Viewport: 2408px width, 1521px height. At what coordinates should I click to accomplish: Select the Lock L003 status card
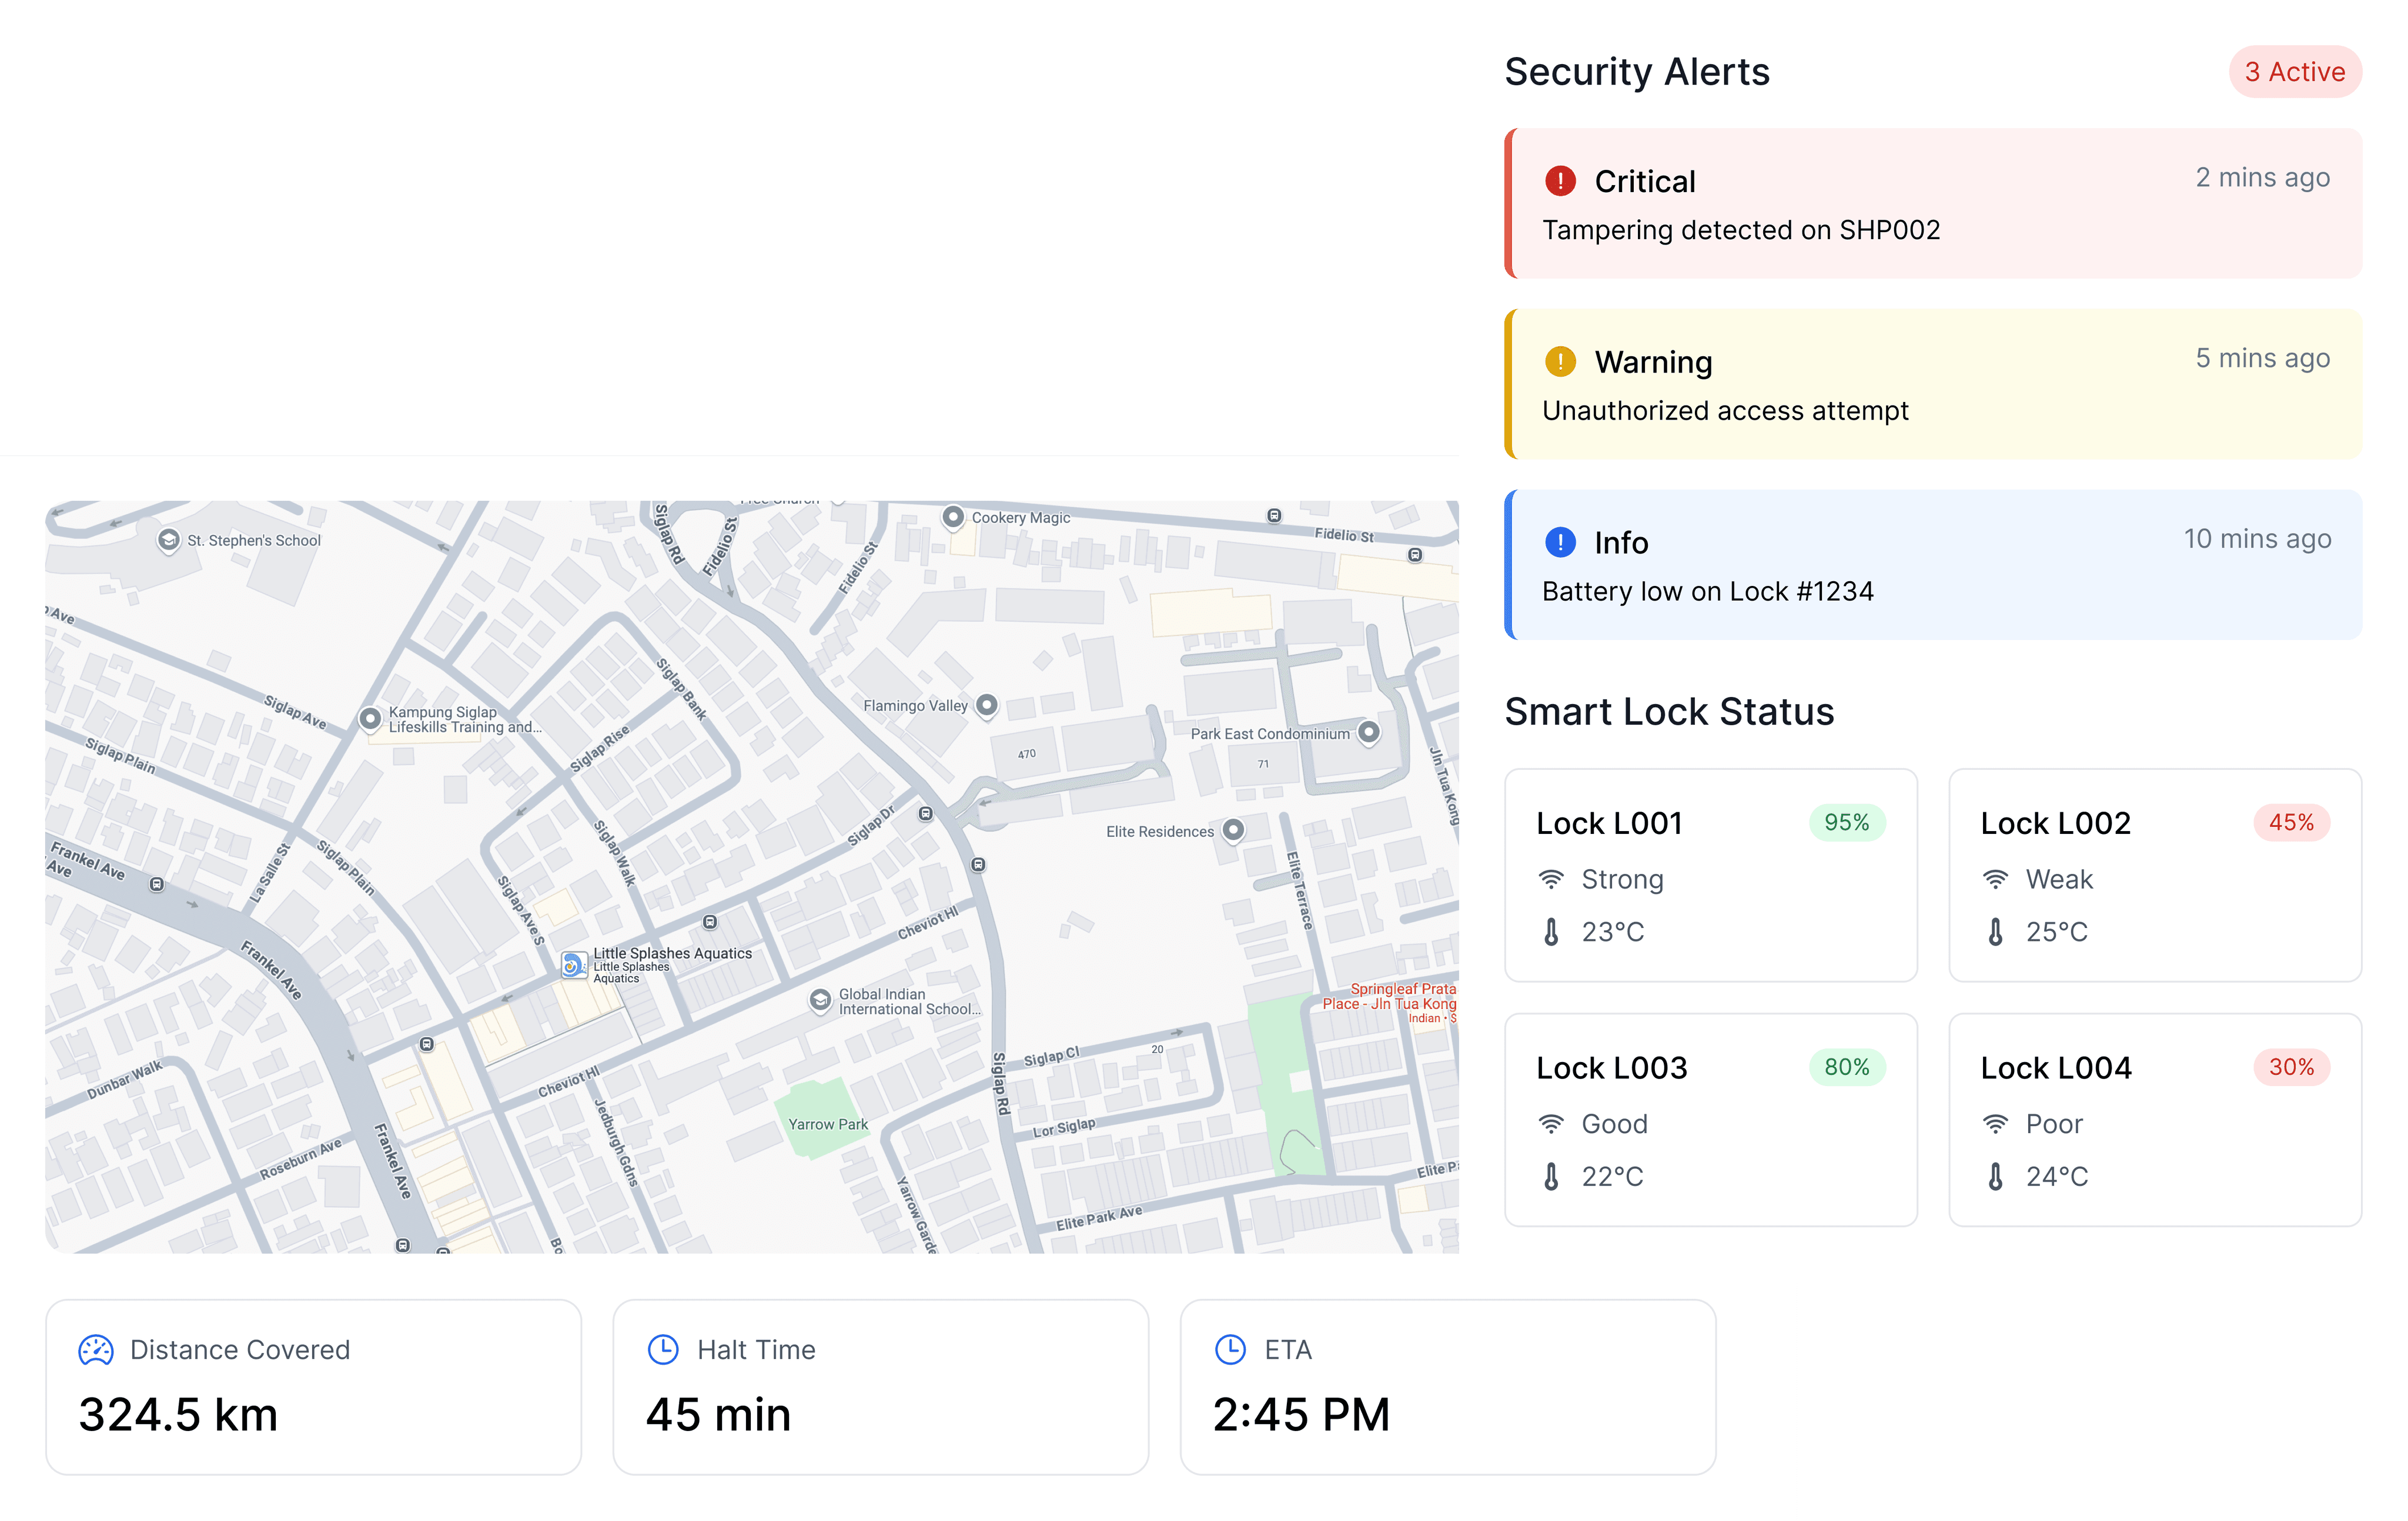pyautogui.click(x=1711, y=1120)
